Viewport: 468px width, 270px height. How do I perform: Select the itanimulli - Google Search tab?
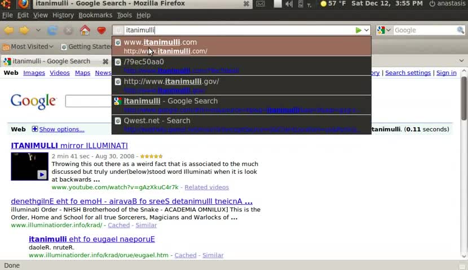(x=51, y=61)
